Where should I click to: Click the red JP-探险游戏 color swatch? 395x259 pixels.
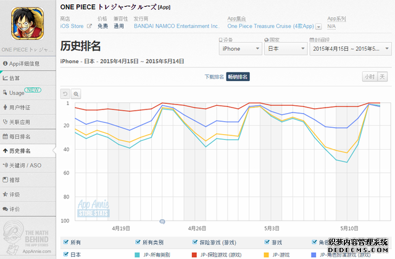(194, 255)
